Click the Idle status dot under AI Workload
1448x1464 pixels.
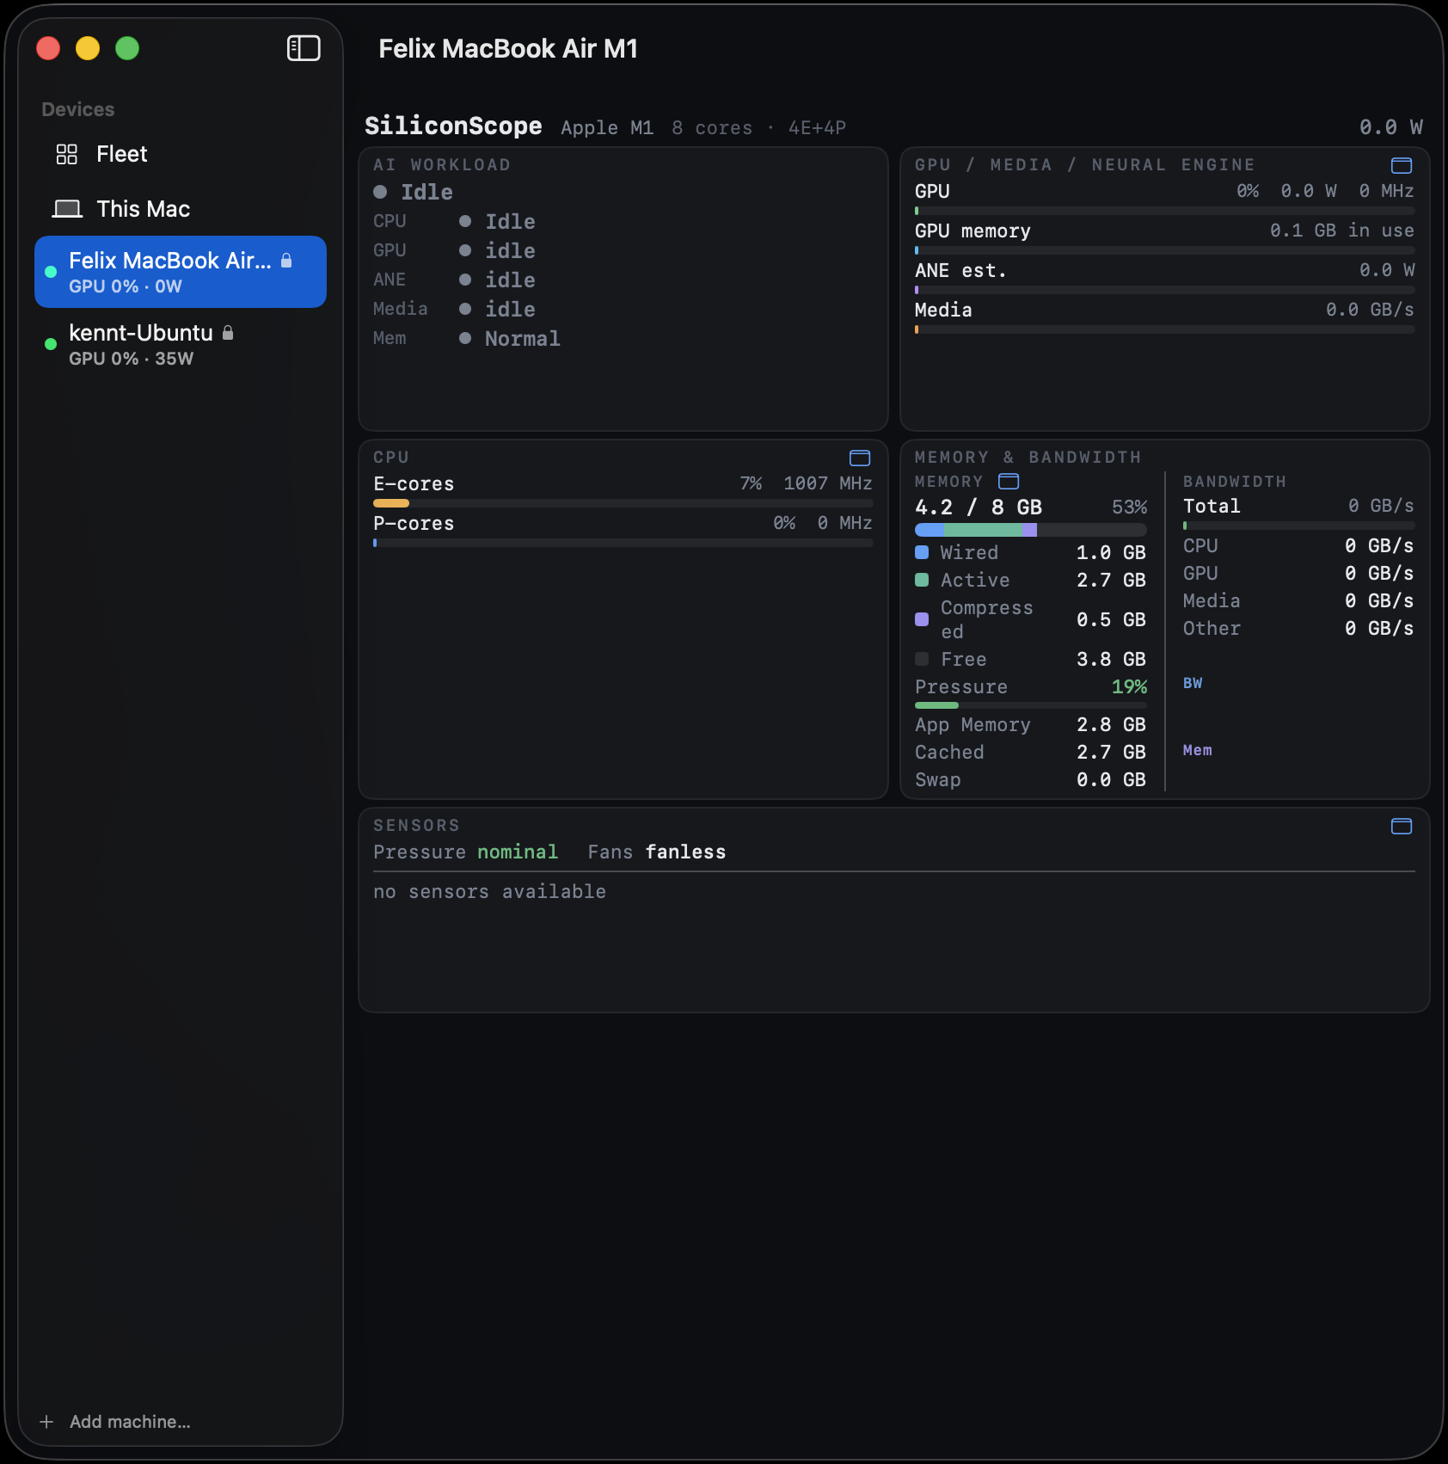tap(380, 192)
